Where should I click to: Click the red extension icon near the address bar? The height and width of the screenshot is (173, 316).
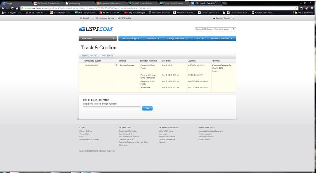307,8
